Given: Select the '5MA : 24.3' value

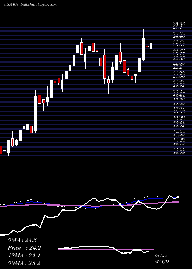Looking at the screenshot, I should [x=22, y=240].
